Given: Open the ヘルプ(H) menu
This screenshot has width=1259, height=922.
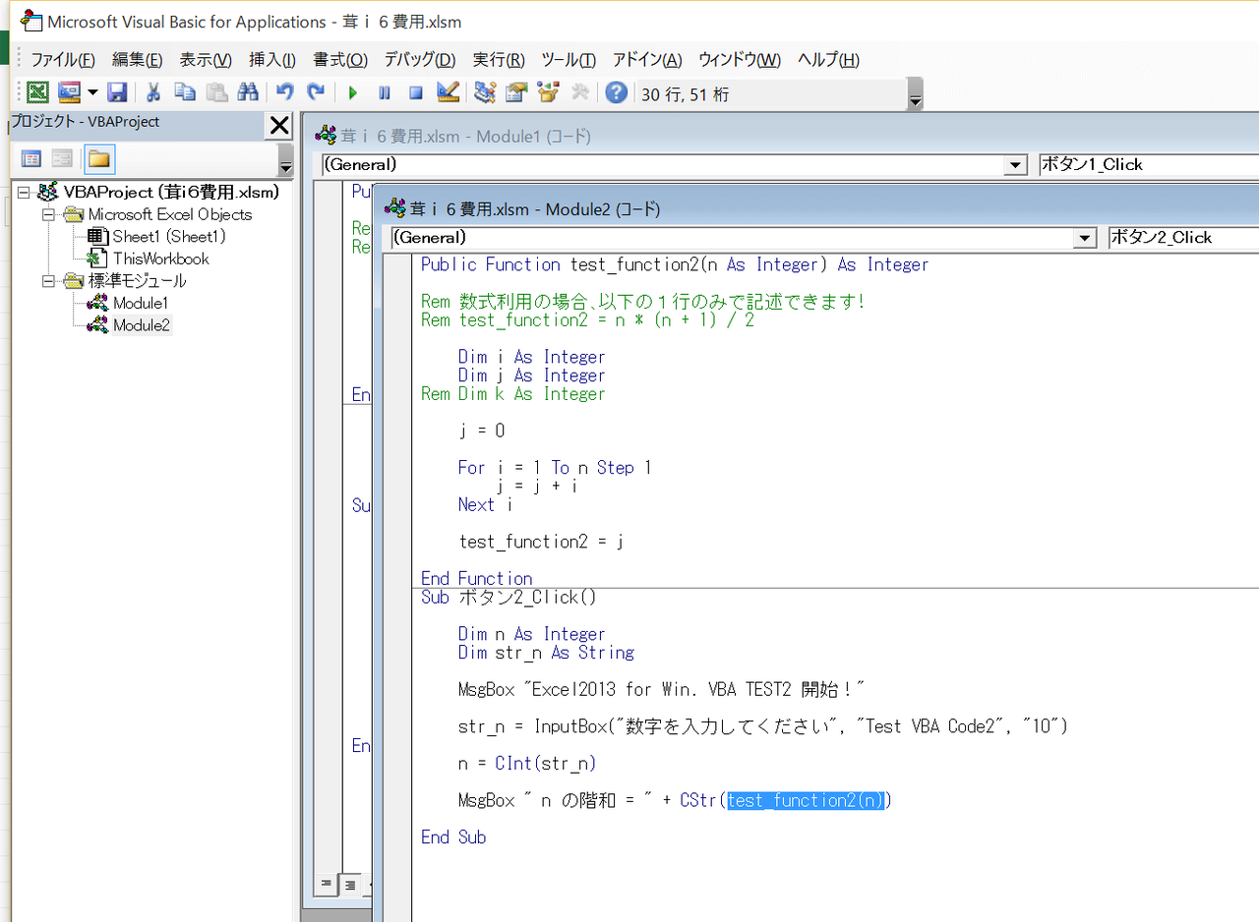Looking at the screenshot, I should click(828, 60).
